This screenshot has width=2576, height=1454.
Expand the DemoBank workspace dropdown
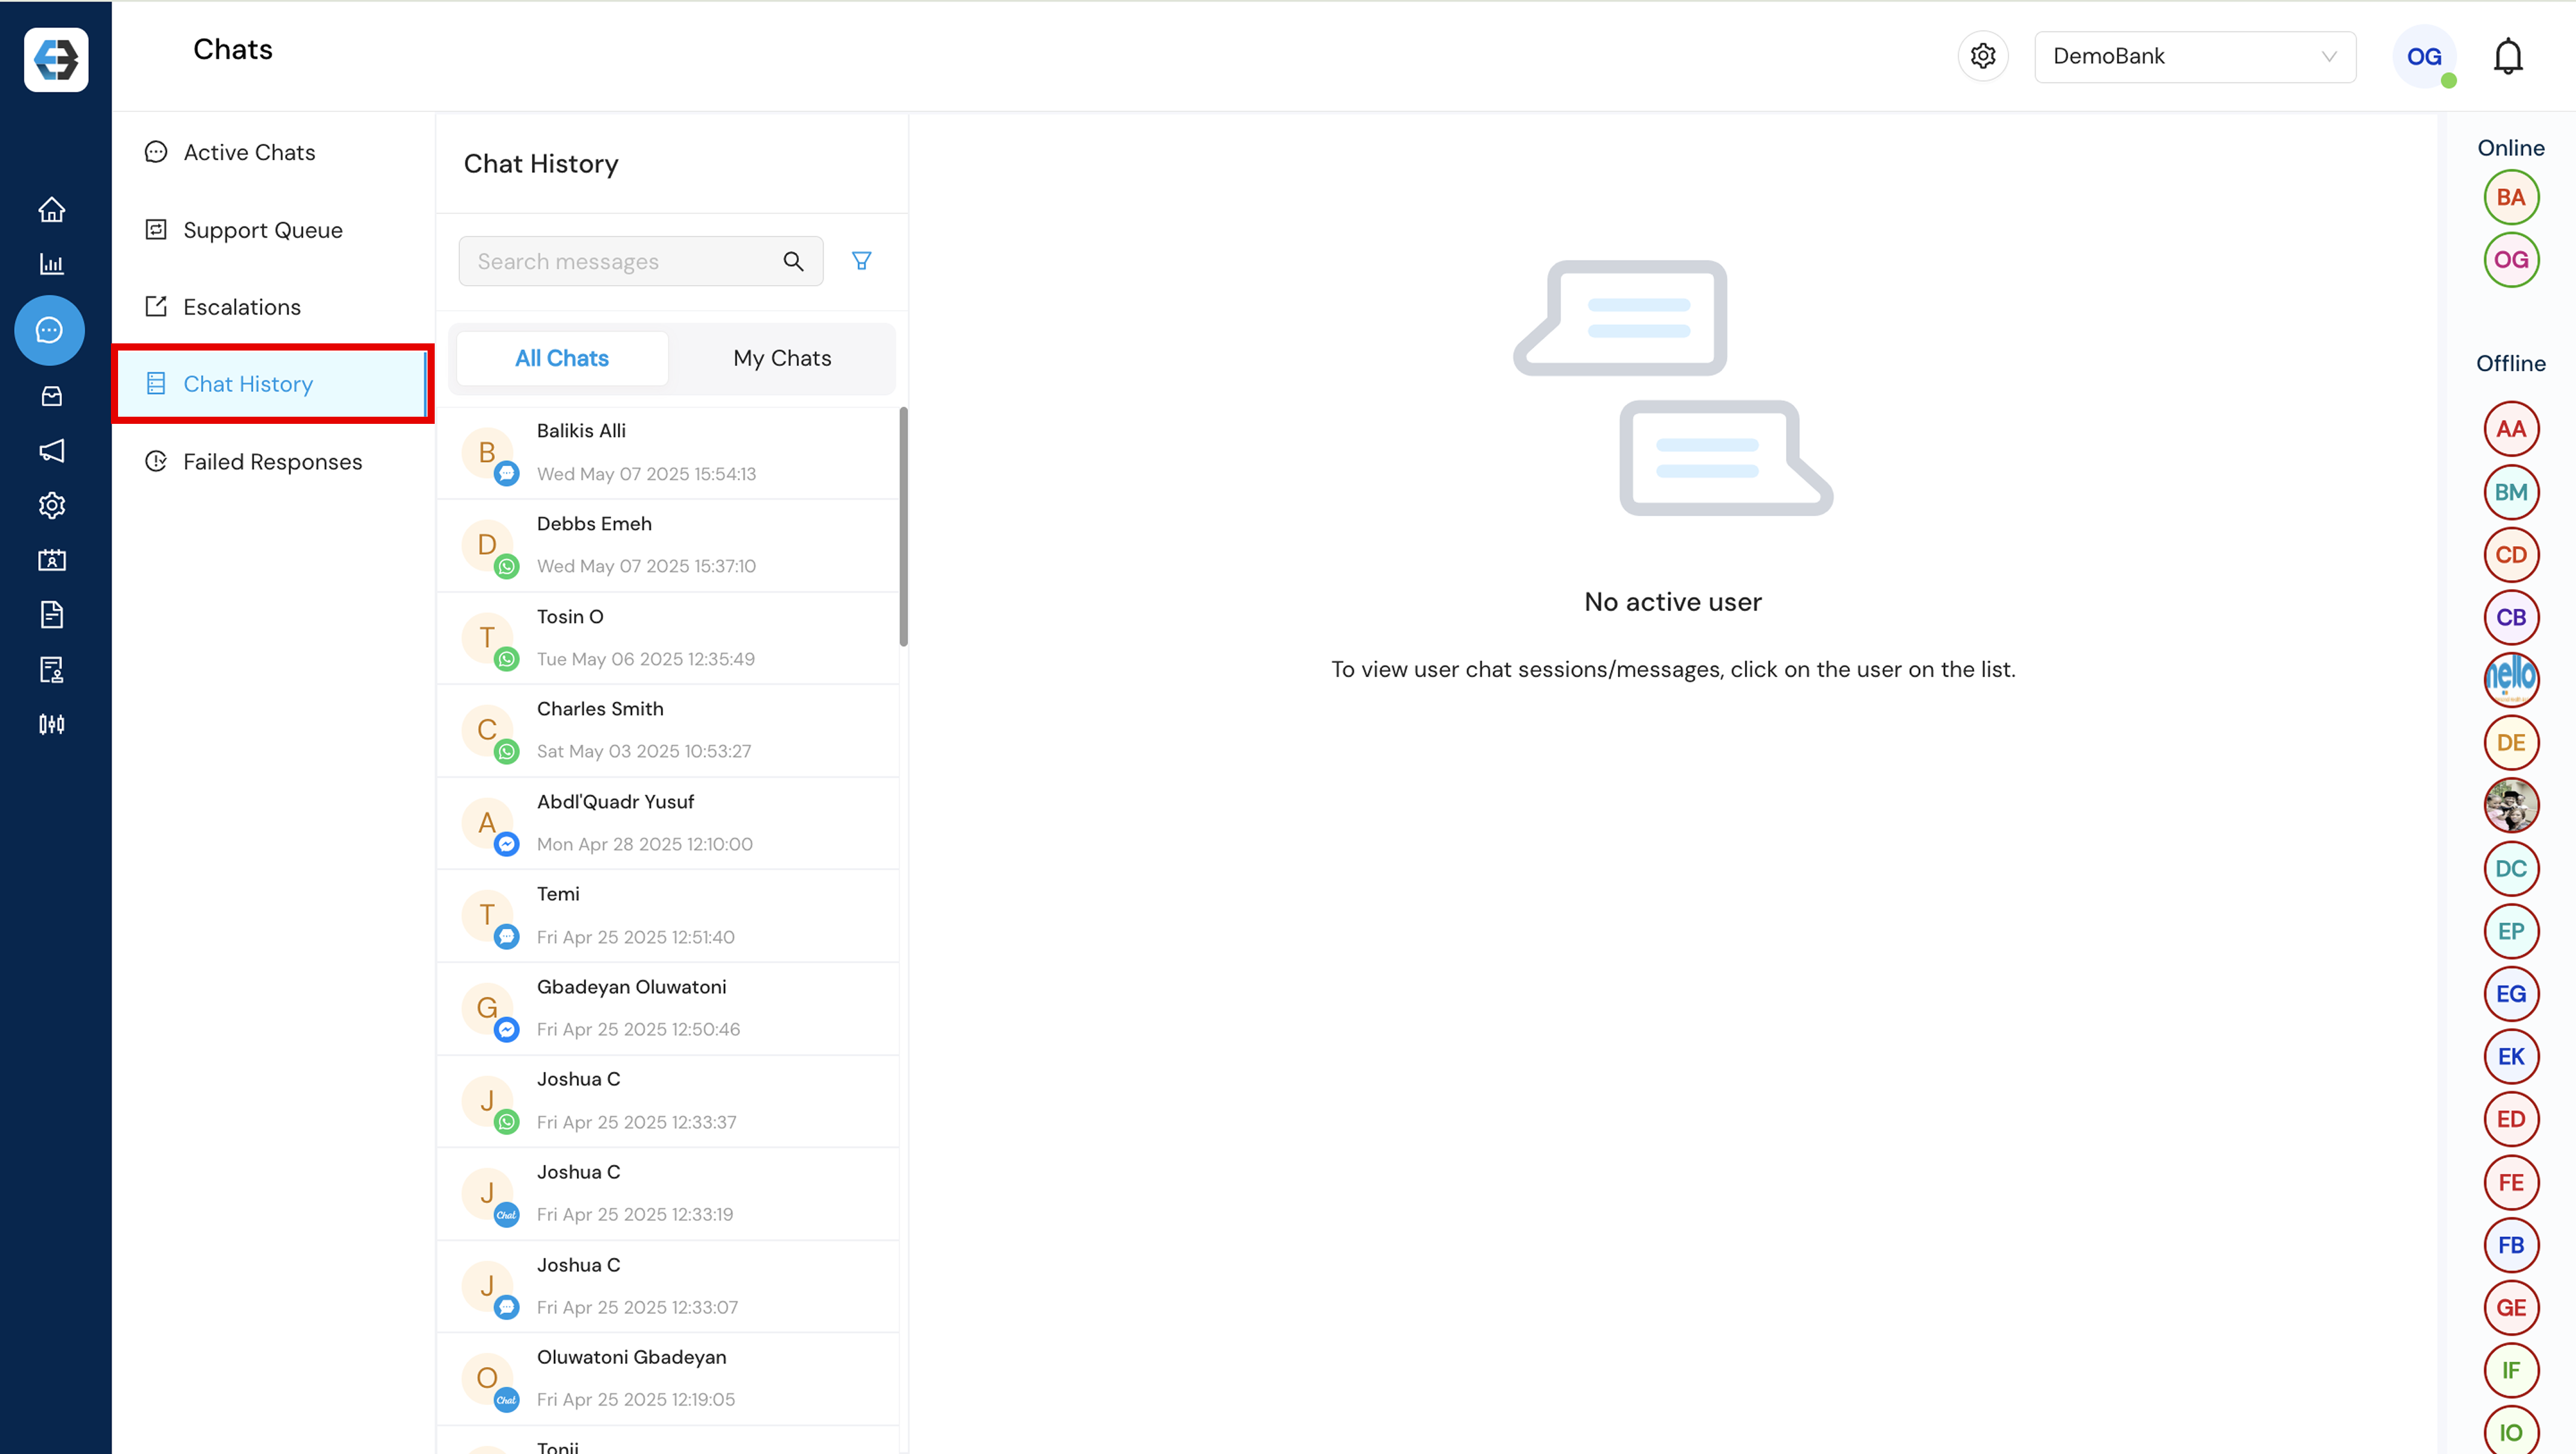2195,56
